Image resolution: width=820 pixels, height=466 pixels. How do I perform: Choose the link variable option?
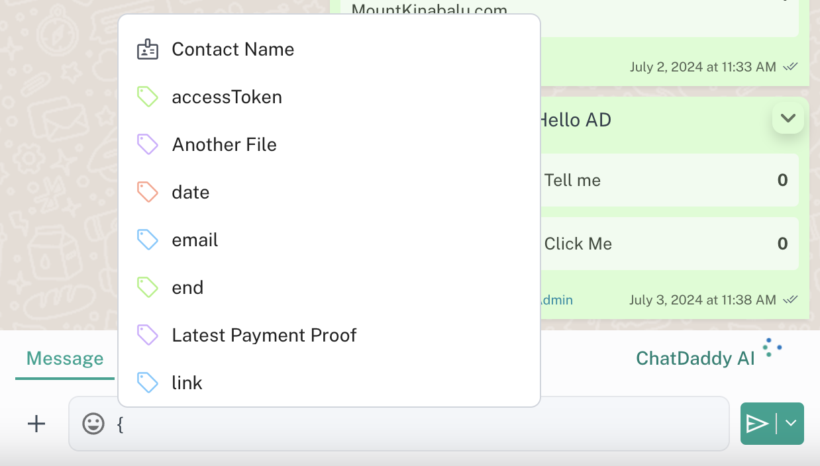[x=187, y=383]
